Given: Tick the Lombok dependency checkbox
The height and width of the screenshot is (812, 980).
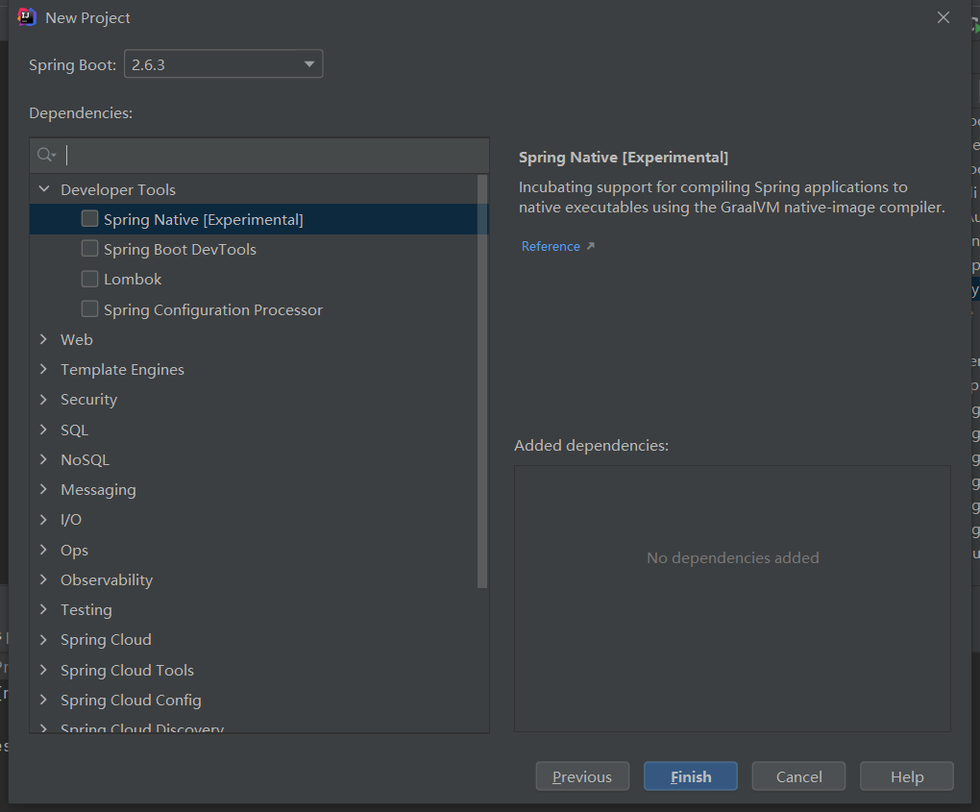Looking at the screenshot, I should 90,279.
